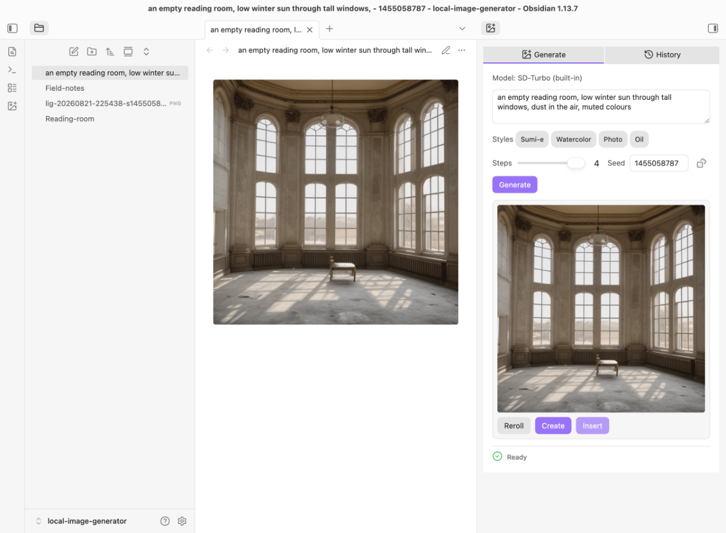Open quick switcher in left ribbon
The image size is (726, 533).
pos(12,51)
